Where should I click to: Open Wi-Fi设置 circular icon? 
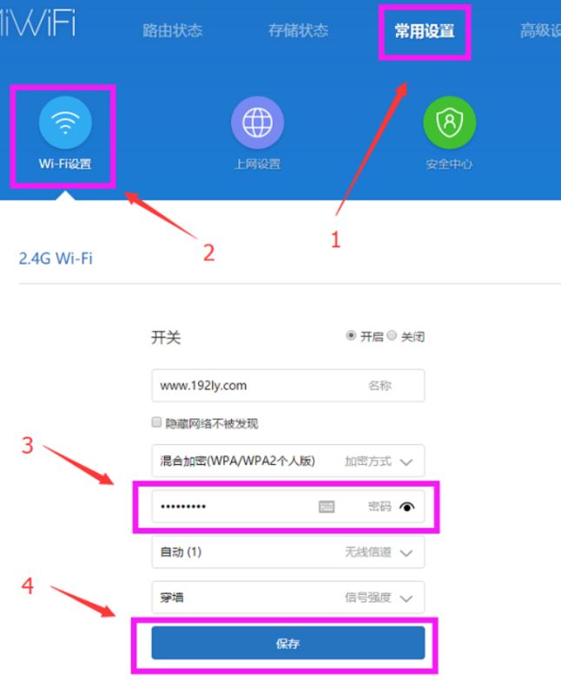[x=65, y=122]
